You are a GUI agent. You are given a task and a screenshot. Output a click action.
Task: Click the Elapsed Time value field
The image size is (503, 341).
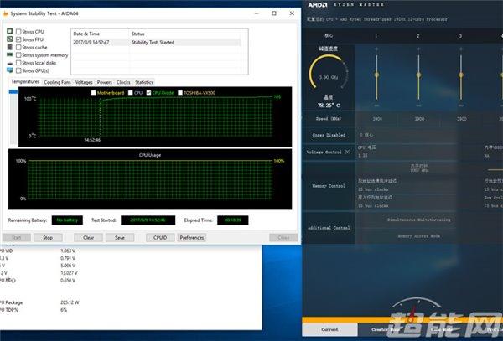232,220
